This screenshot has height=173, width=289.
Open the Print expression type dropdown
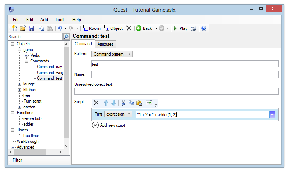point(118,114)
